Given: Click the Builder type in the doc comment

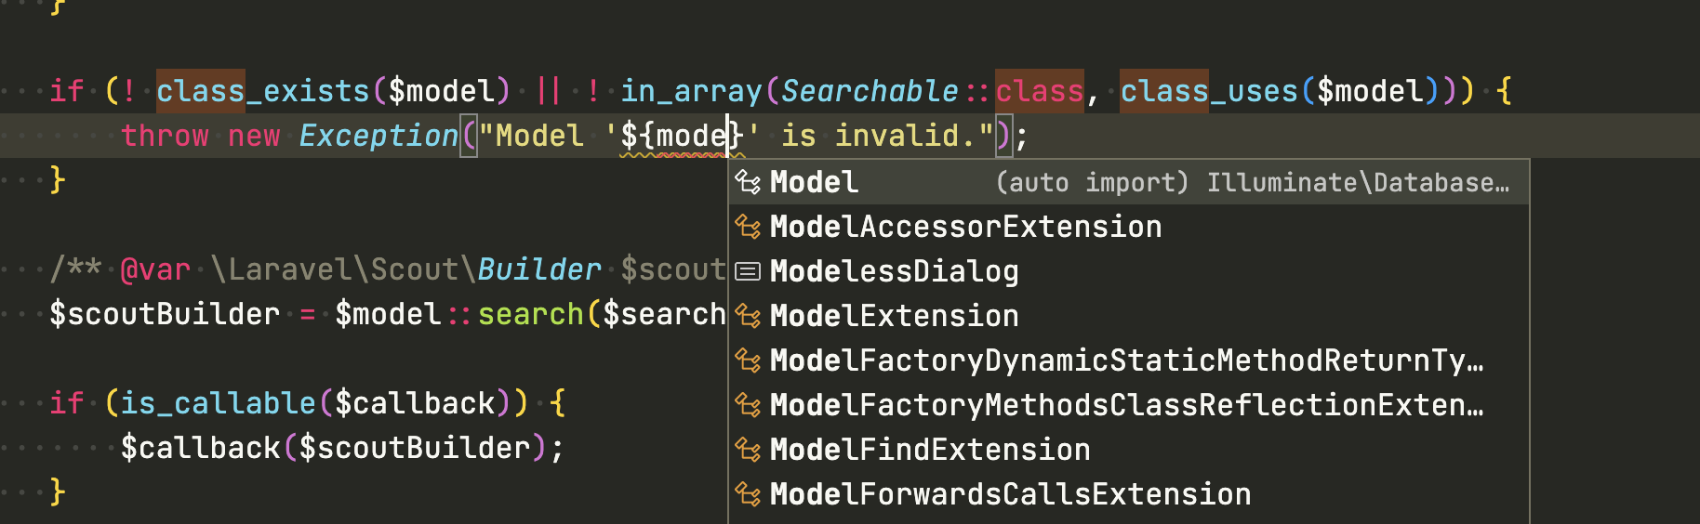Looking at the screenshot, I should tap(539, 269).
